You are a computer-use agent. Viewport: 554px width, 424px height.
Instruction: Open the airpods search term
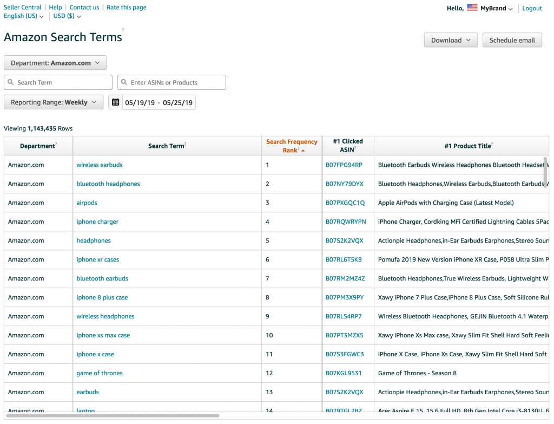click(x=87, y=203)
